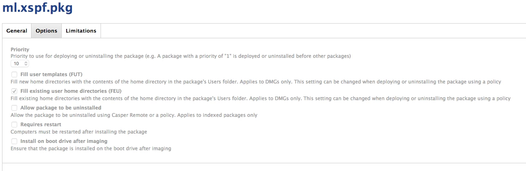Click the restart requirement description text
This screenshot has width=526, height=171.
click(x=79, y=132)
